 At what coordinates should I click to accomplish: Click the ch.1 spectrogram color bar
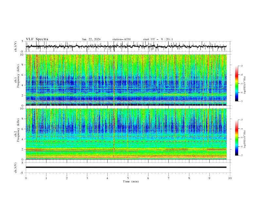tap(236, 83)
